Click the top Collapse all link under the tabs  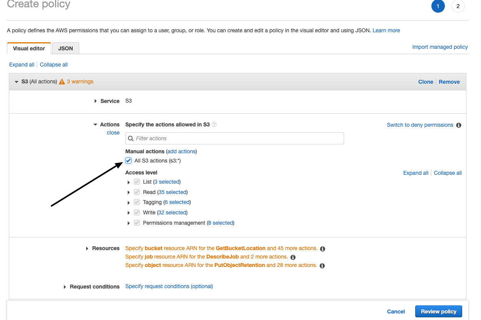coord(54,65)
